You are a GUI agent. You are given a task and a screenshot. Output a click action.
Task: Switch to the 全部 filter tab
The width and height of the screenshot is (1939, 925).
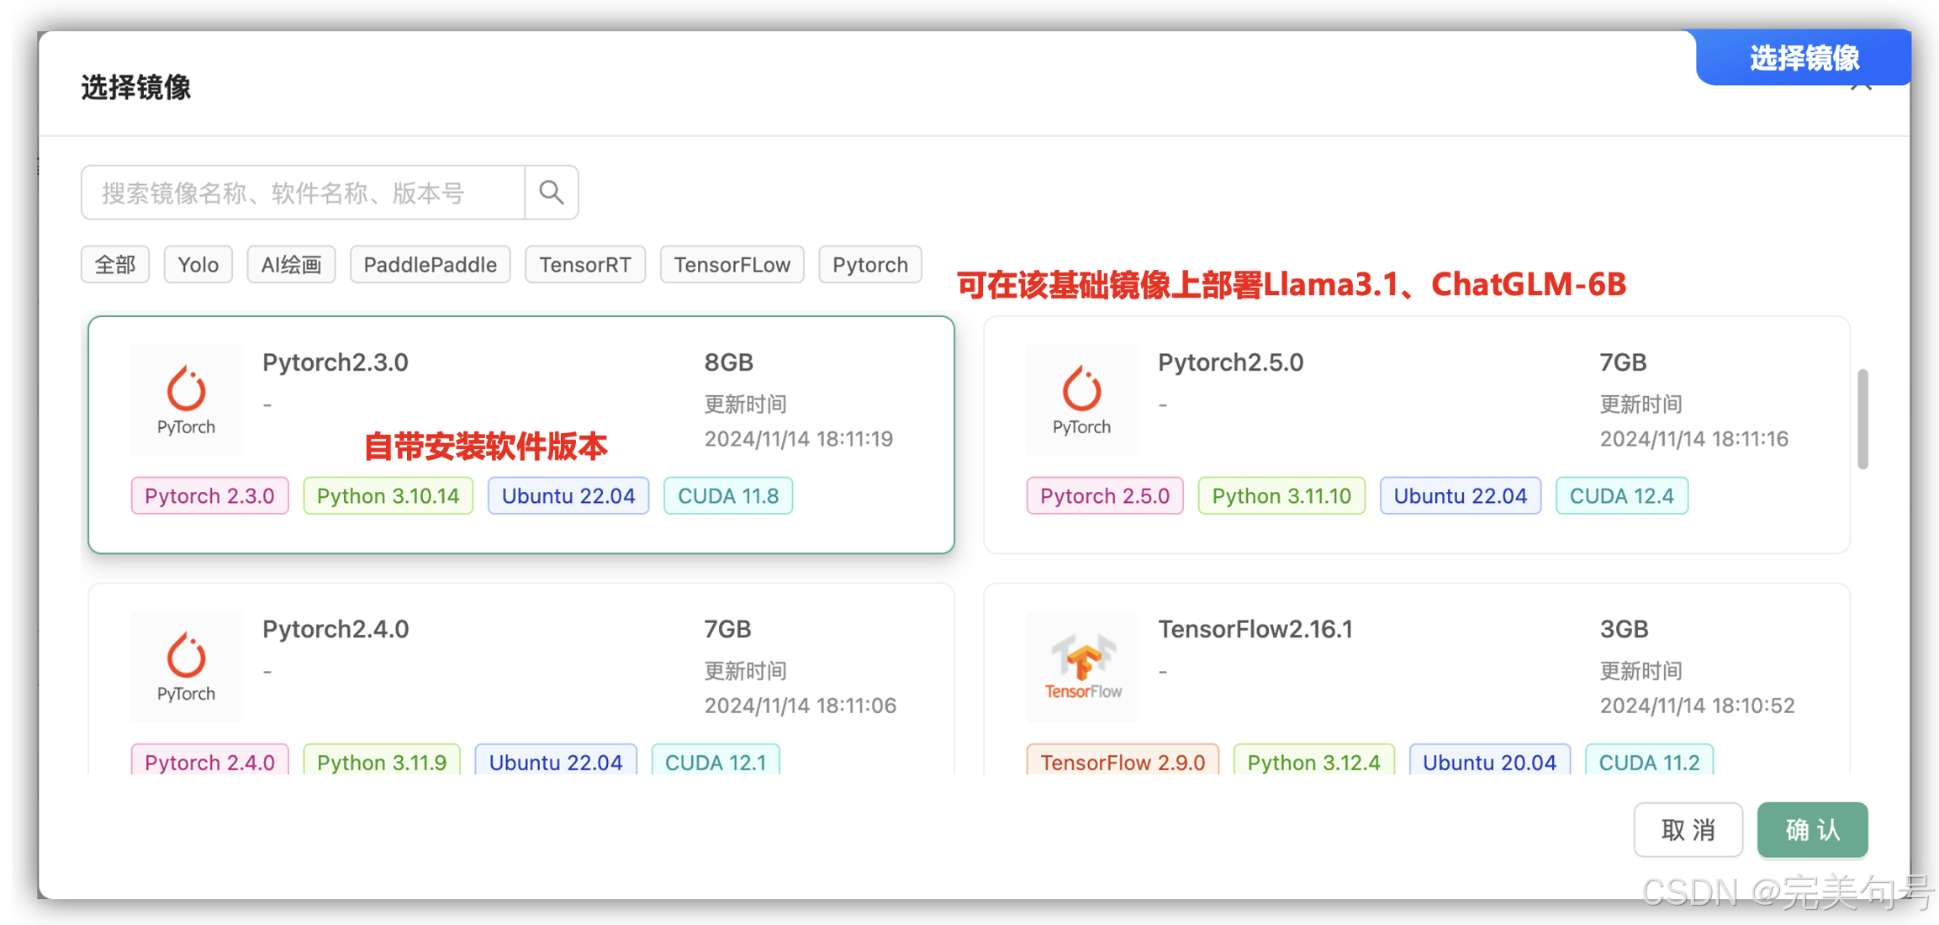coord(114,264)
